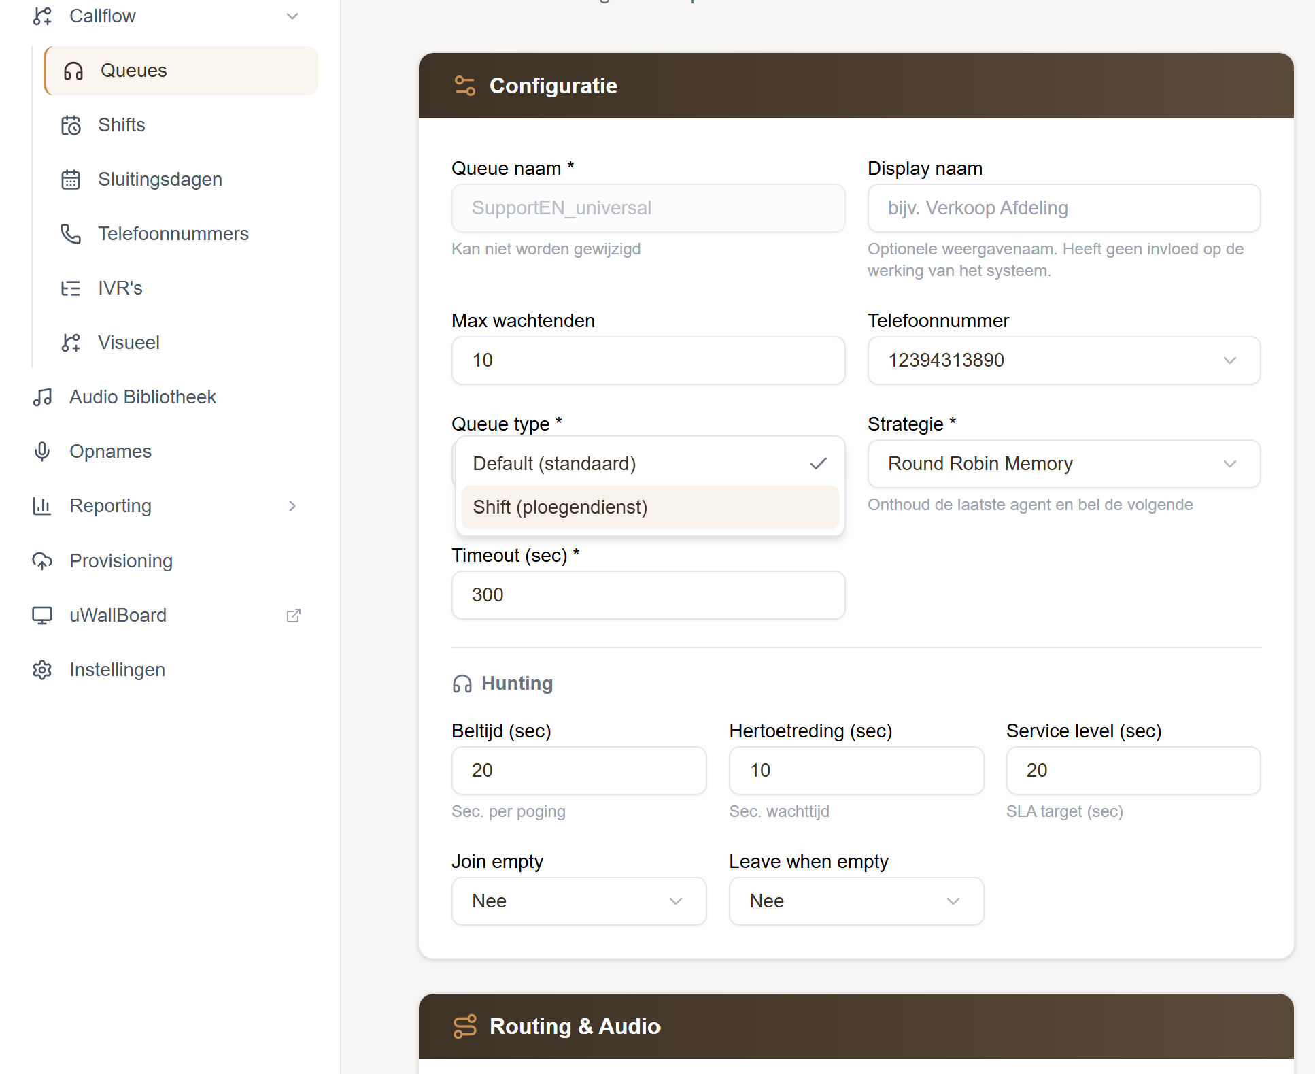Click the Routing & Audio section header
Image resolution: width=1315 pixels, height=1074 pixels.
tap(856, 1026)
